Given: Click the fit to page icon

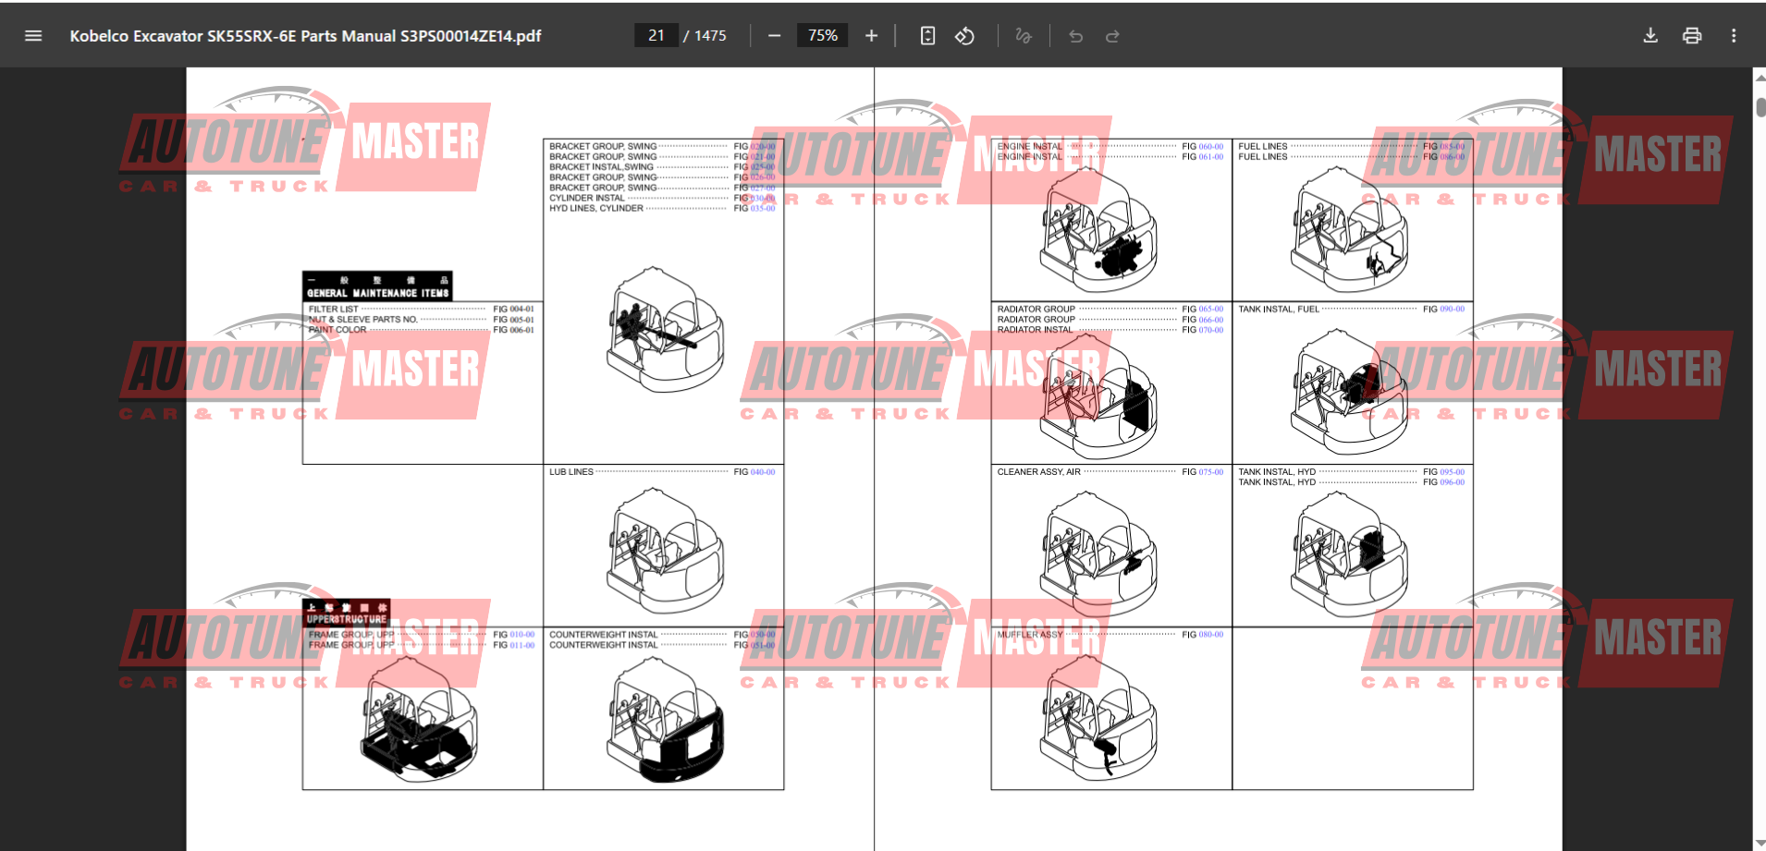Looking at the screenshot, I should click(927, 36).
